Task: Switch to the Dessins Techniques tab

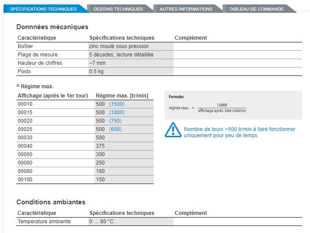Action: [118, 9]
